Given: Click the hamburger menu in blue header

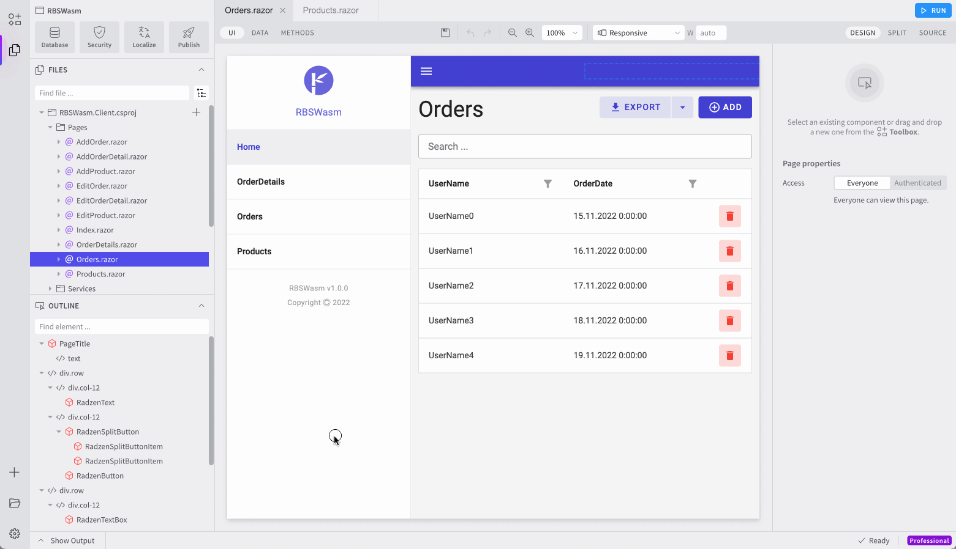Looking at the screenshot, I should click(x=426, y=72).
